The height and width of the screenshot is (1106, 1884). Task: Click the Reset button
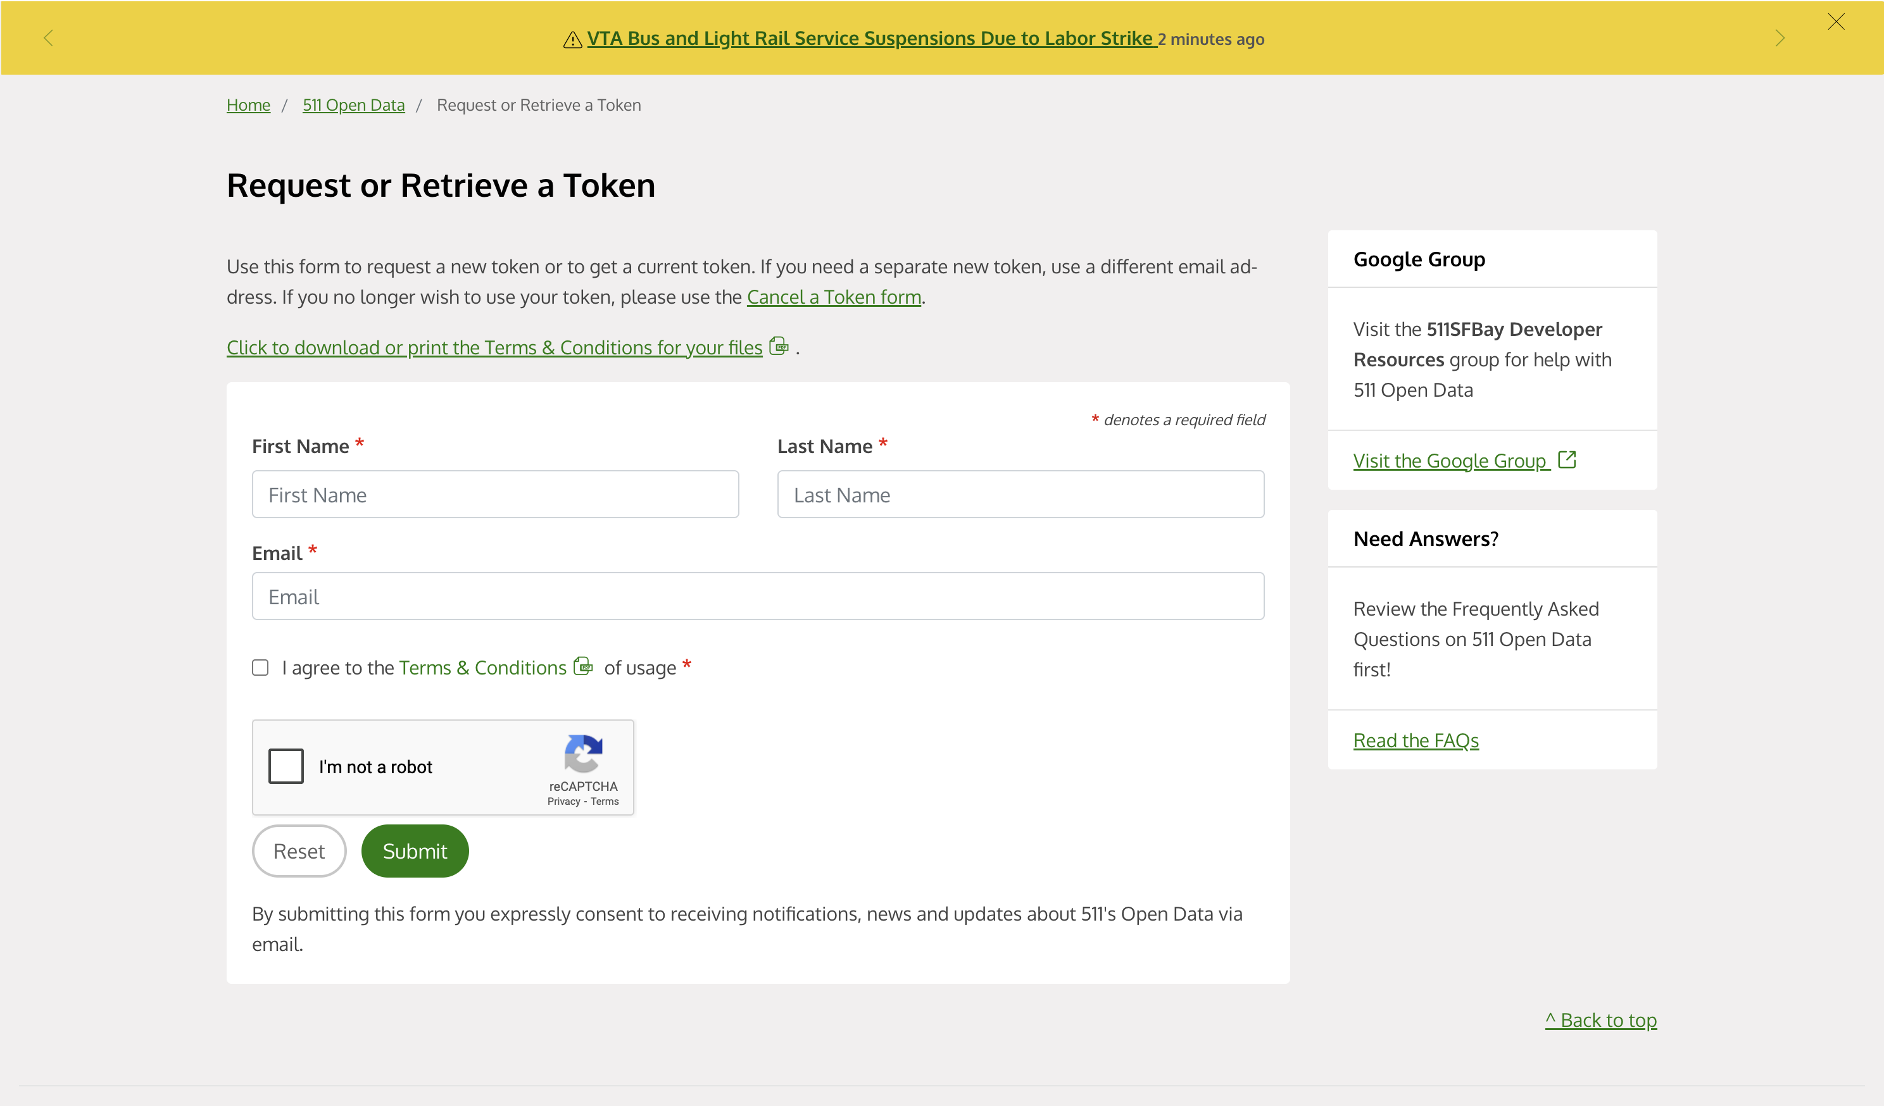point(299,851)
